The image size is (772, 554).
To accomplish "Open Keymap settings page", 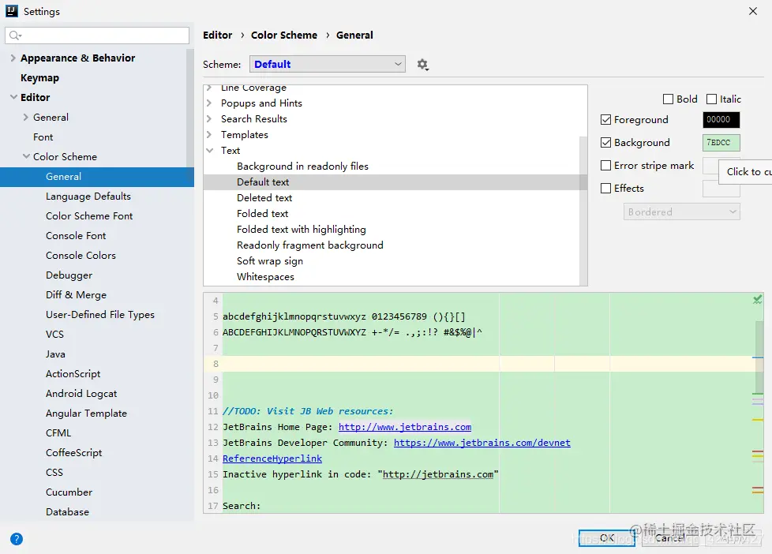I will pyautogui.click(x=39, y=78).
